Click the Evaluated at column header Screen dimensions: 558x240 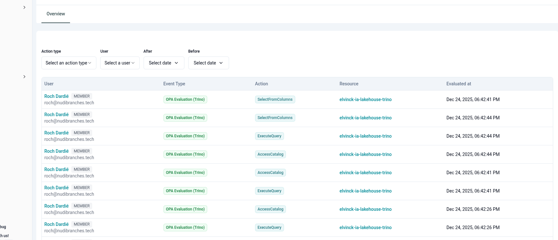(458, 84)
